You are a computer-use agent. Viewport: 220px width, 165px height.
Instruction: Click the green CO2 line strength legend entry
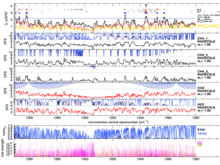(x=200, y=144)
